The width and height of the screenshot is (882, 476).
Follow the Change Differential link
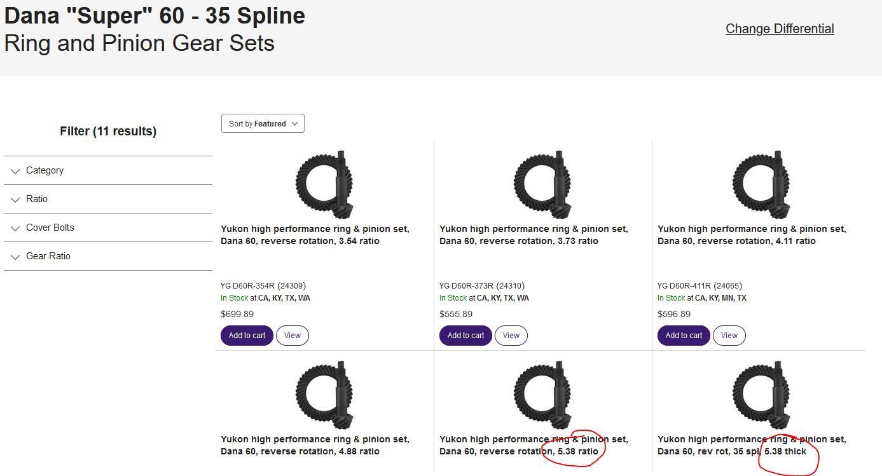780,29
